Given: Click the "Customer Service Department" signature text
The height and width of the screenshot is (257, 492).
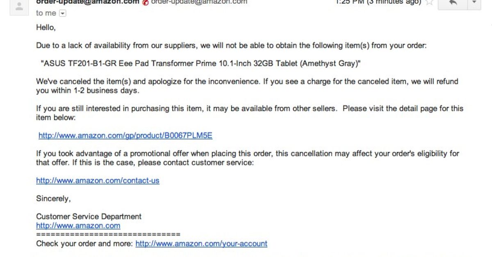Looking at the screenshot, I should (x=89, y=216).
